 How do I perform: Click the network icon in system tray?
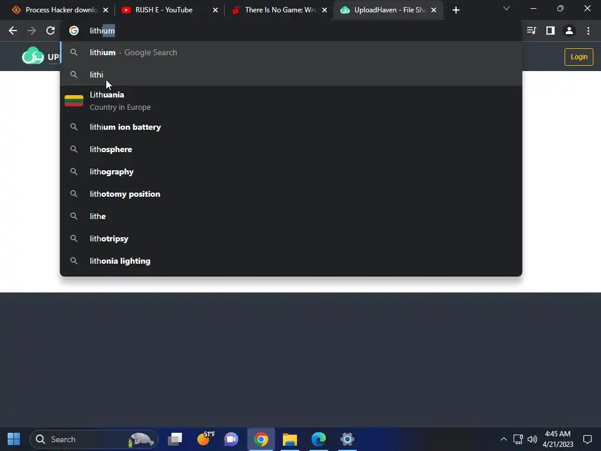pyautogui.click(x=518, y=439)
